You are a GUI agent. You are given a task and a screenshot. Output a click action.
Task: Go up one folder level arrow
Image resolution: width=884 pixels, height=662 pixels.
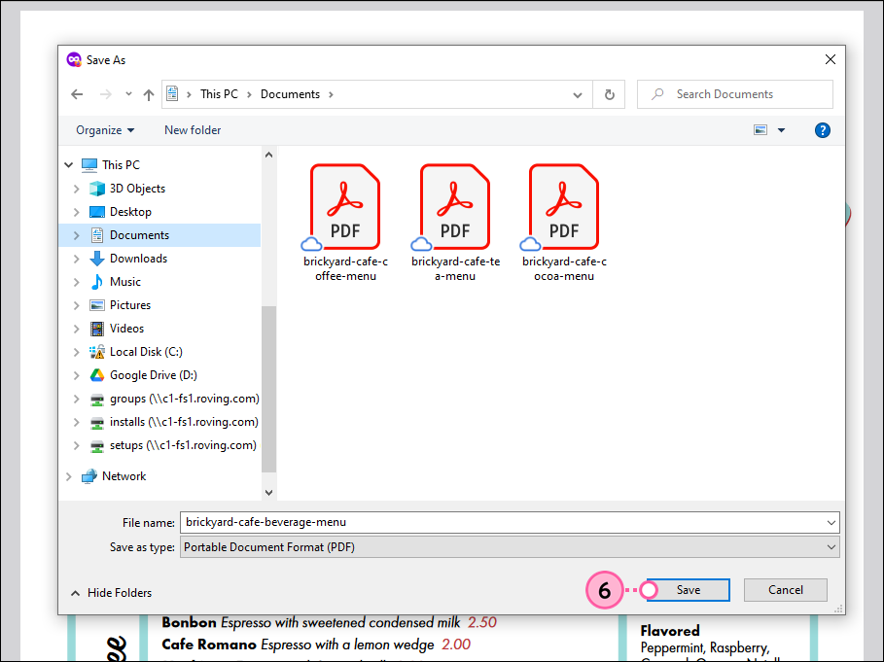148,94
